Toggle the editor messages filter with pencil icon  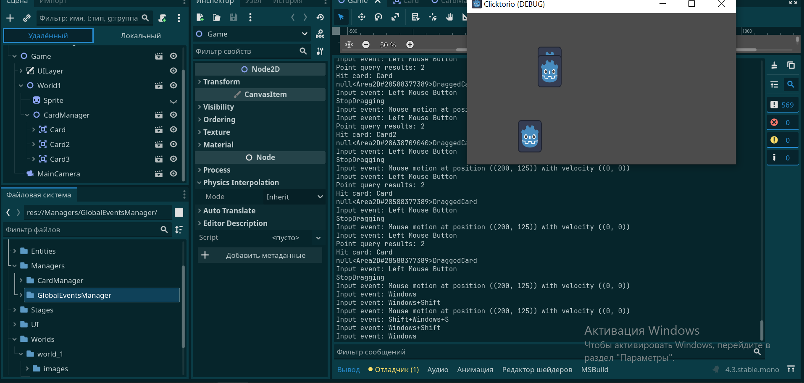pos(783,158)
